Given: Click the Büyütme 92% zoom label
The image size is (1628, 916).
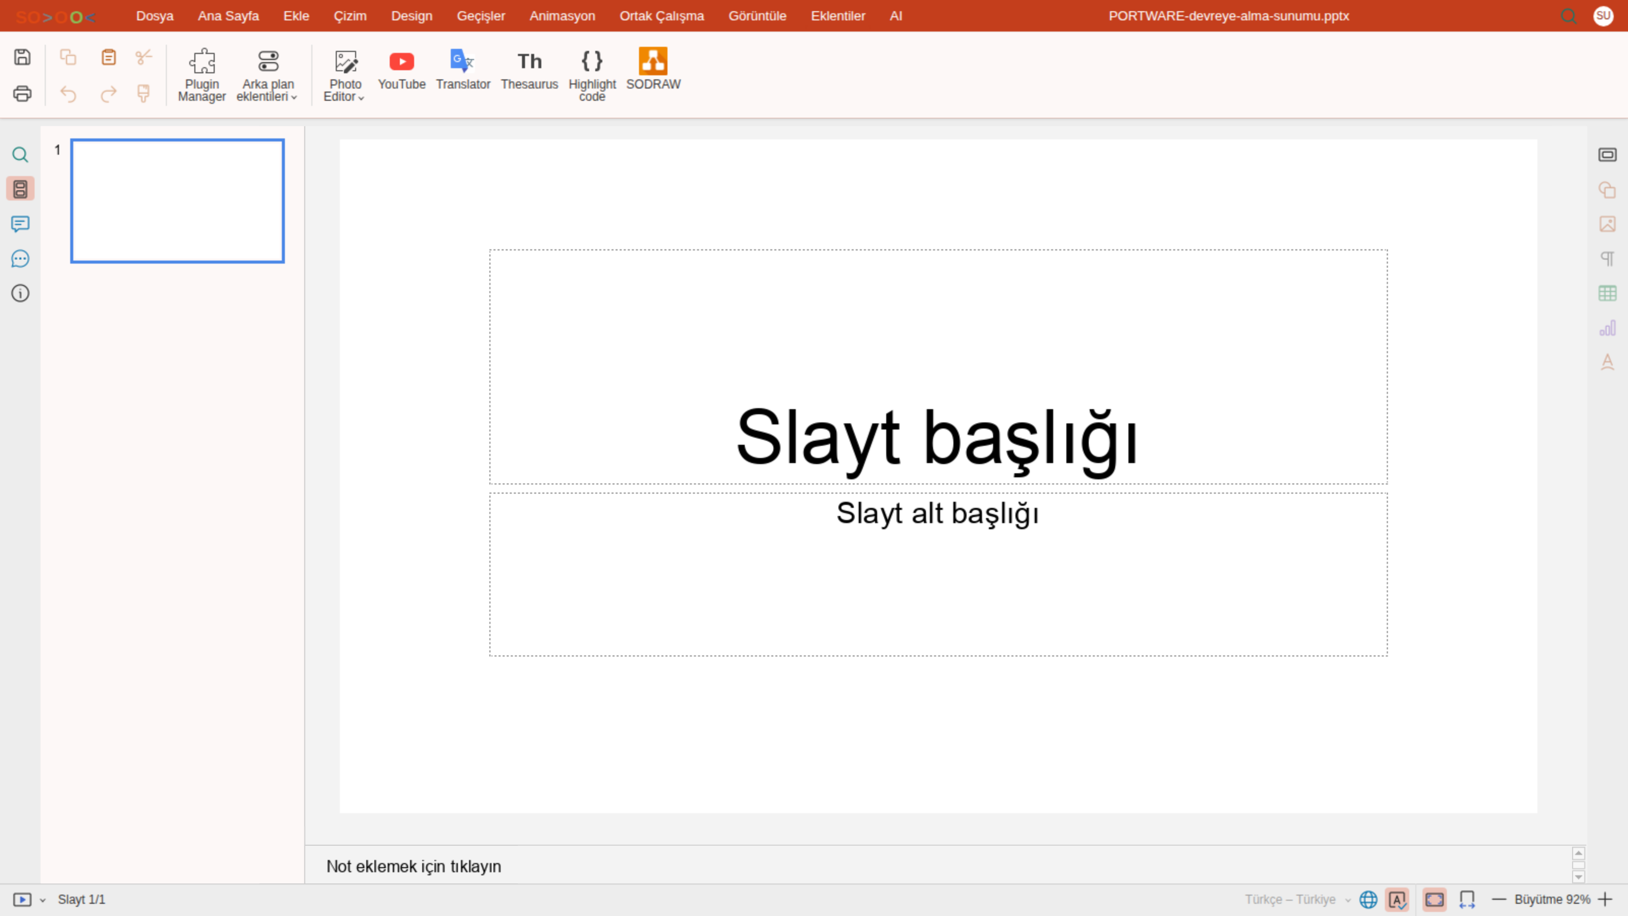Looking at the screenshot, I should pos(1552,900).
